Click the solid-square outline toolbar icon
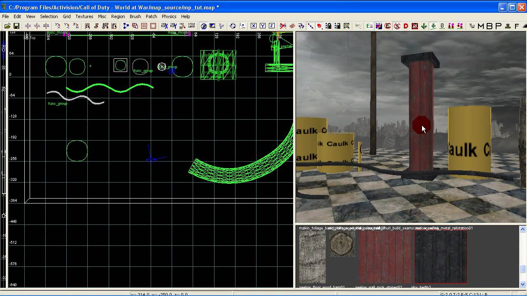This screenshot has height=296, width=527. tap(144, 26)
